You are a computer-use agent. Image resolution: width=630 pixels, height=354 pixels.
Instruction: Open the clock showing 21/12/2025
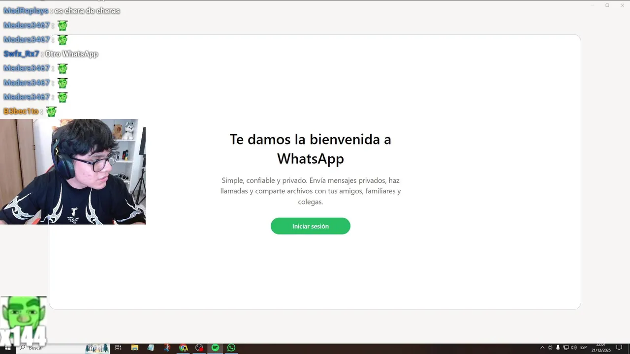601,348
